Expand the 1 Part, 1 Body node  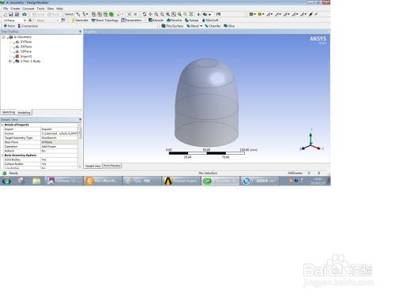point(10,61)
